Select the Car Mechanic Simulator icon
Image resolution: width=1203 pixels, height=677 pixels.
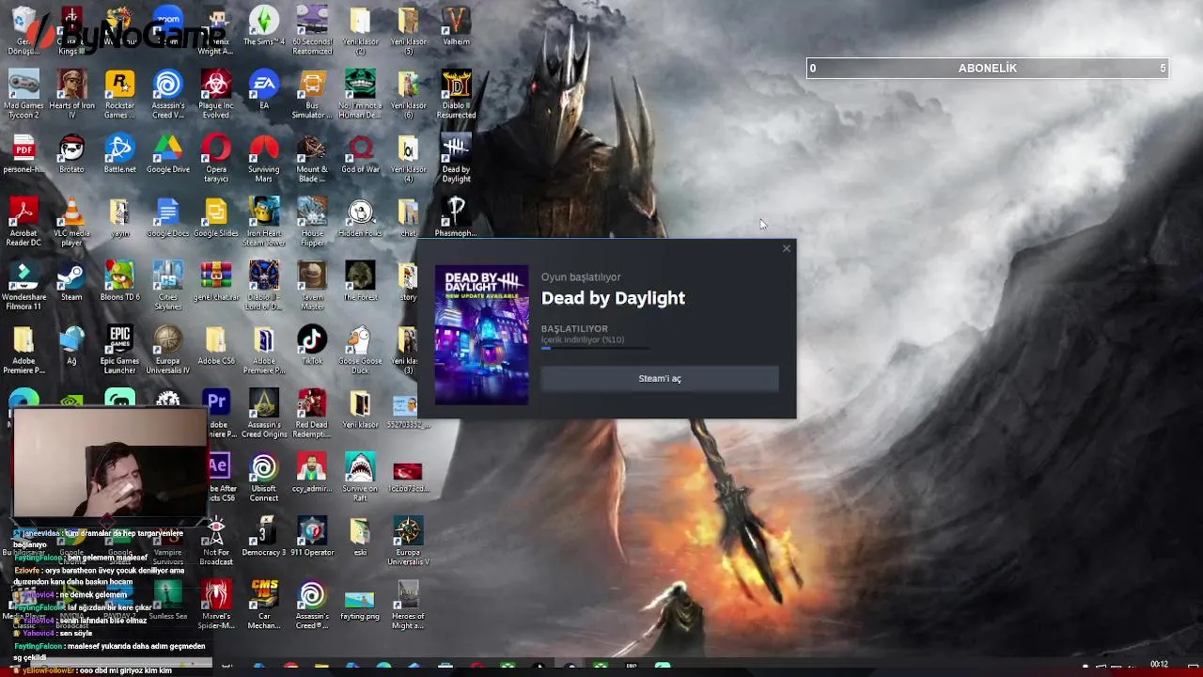[x=264, y=606]
